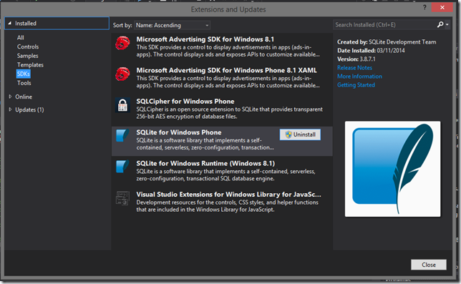Open the More Information link
This screenshot has height=284, width=461.
click(359, 77)
